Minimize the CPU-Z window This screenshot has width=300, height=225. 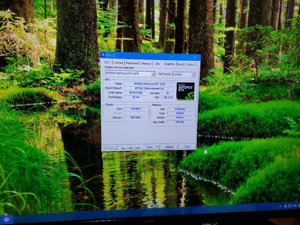[x=172, y=57]
